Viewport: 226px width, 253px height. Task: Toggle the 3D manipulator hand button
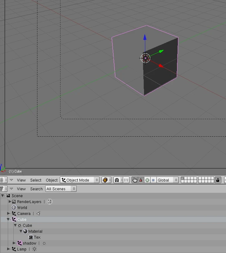135,180
